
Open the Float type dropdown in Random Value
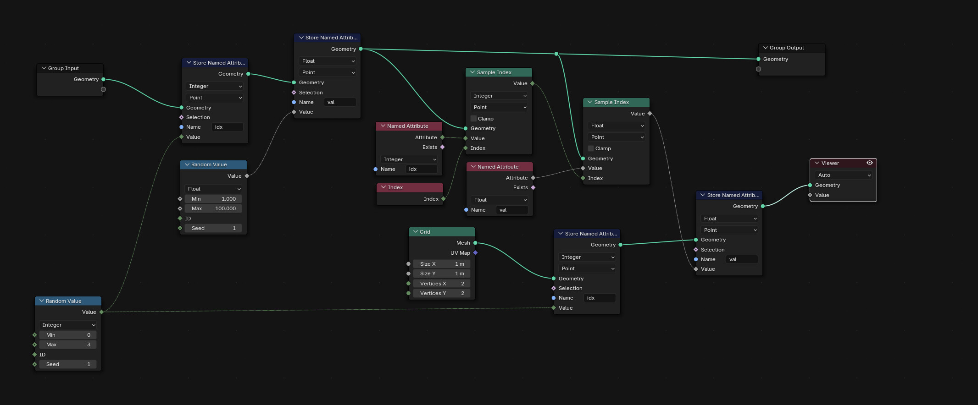coord(213,189)
